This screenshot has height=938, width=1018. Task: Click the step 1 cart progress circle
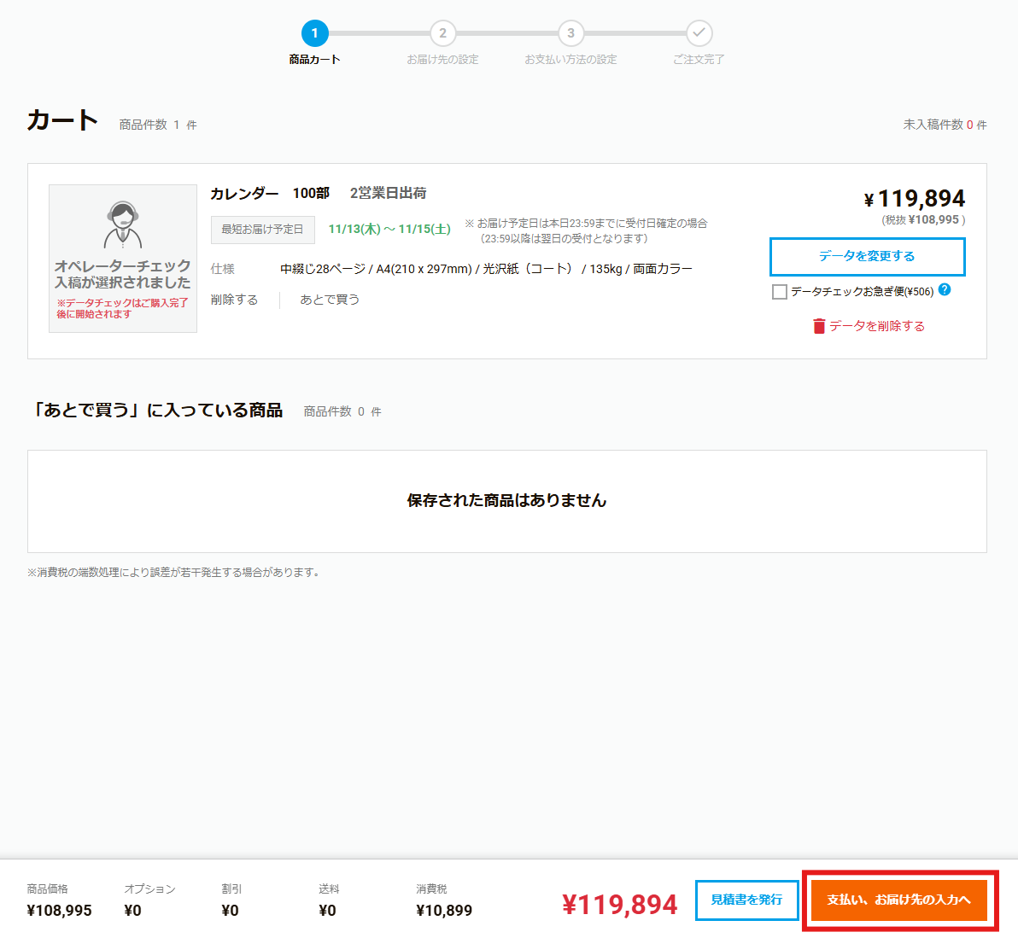coord(314,33)
